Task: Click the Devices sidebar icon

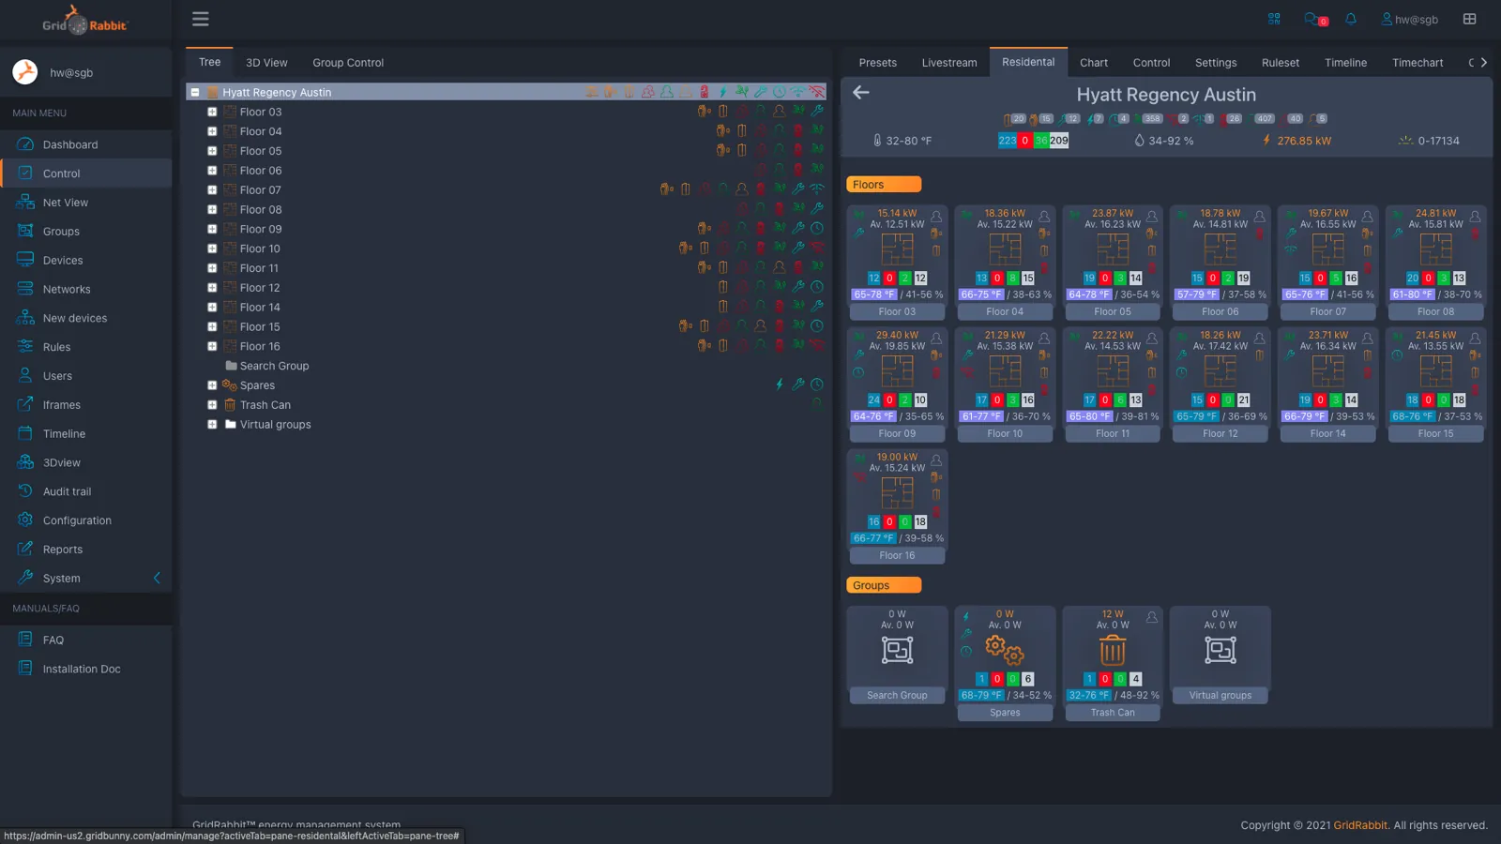Action: [25, 260]
